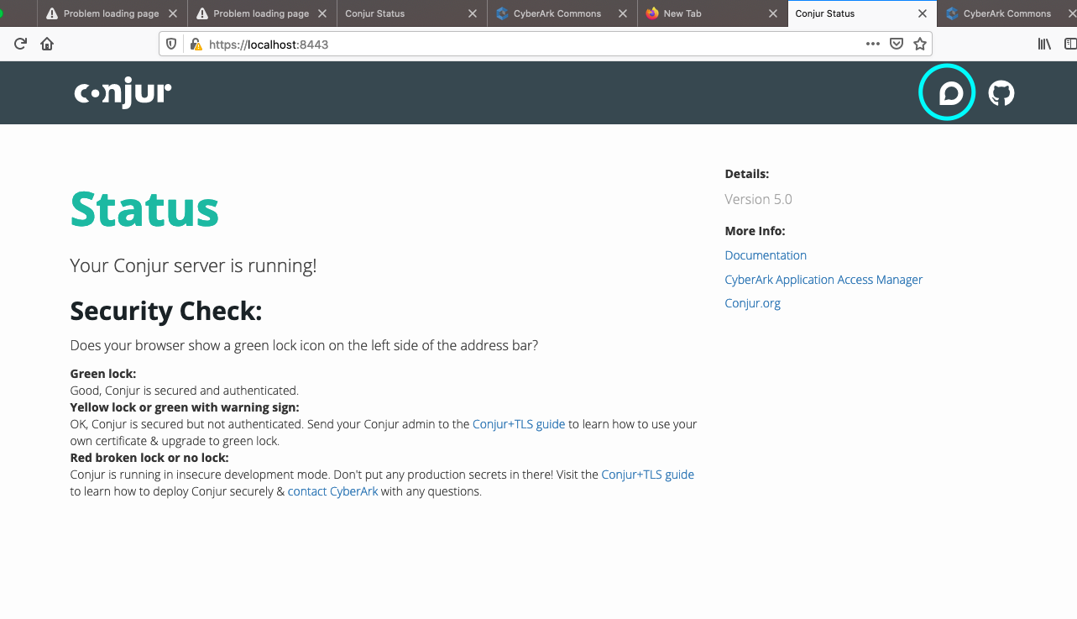Open Conjur+TLS guide link in yellow lock section

[x=519, y=424]
